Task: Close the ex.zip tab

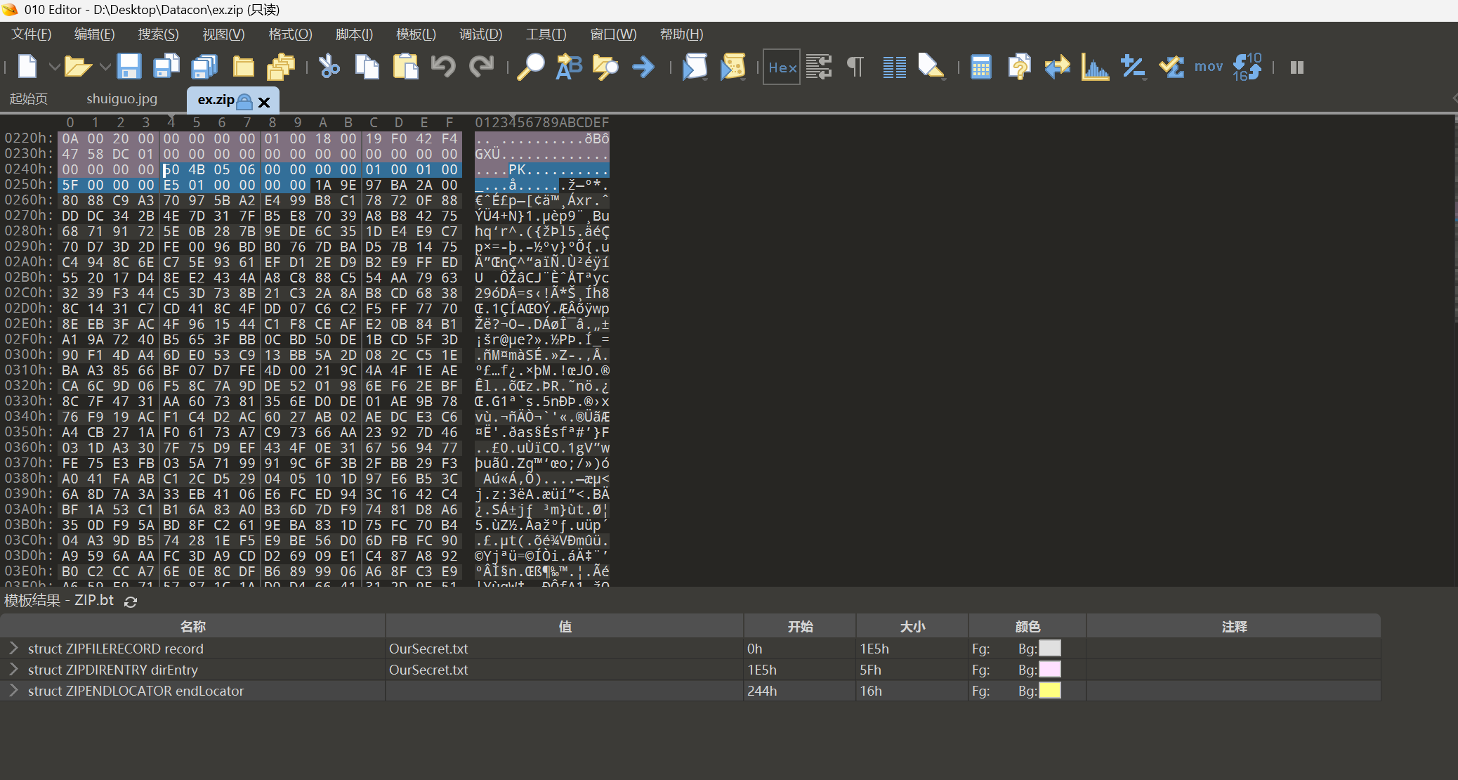Action: [x=264, y=103]
